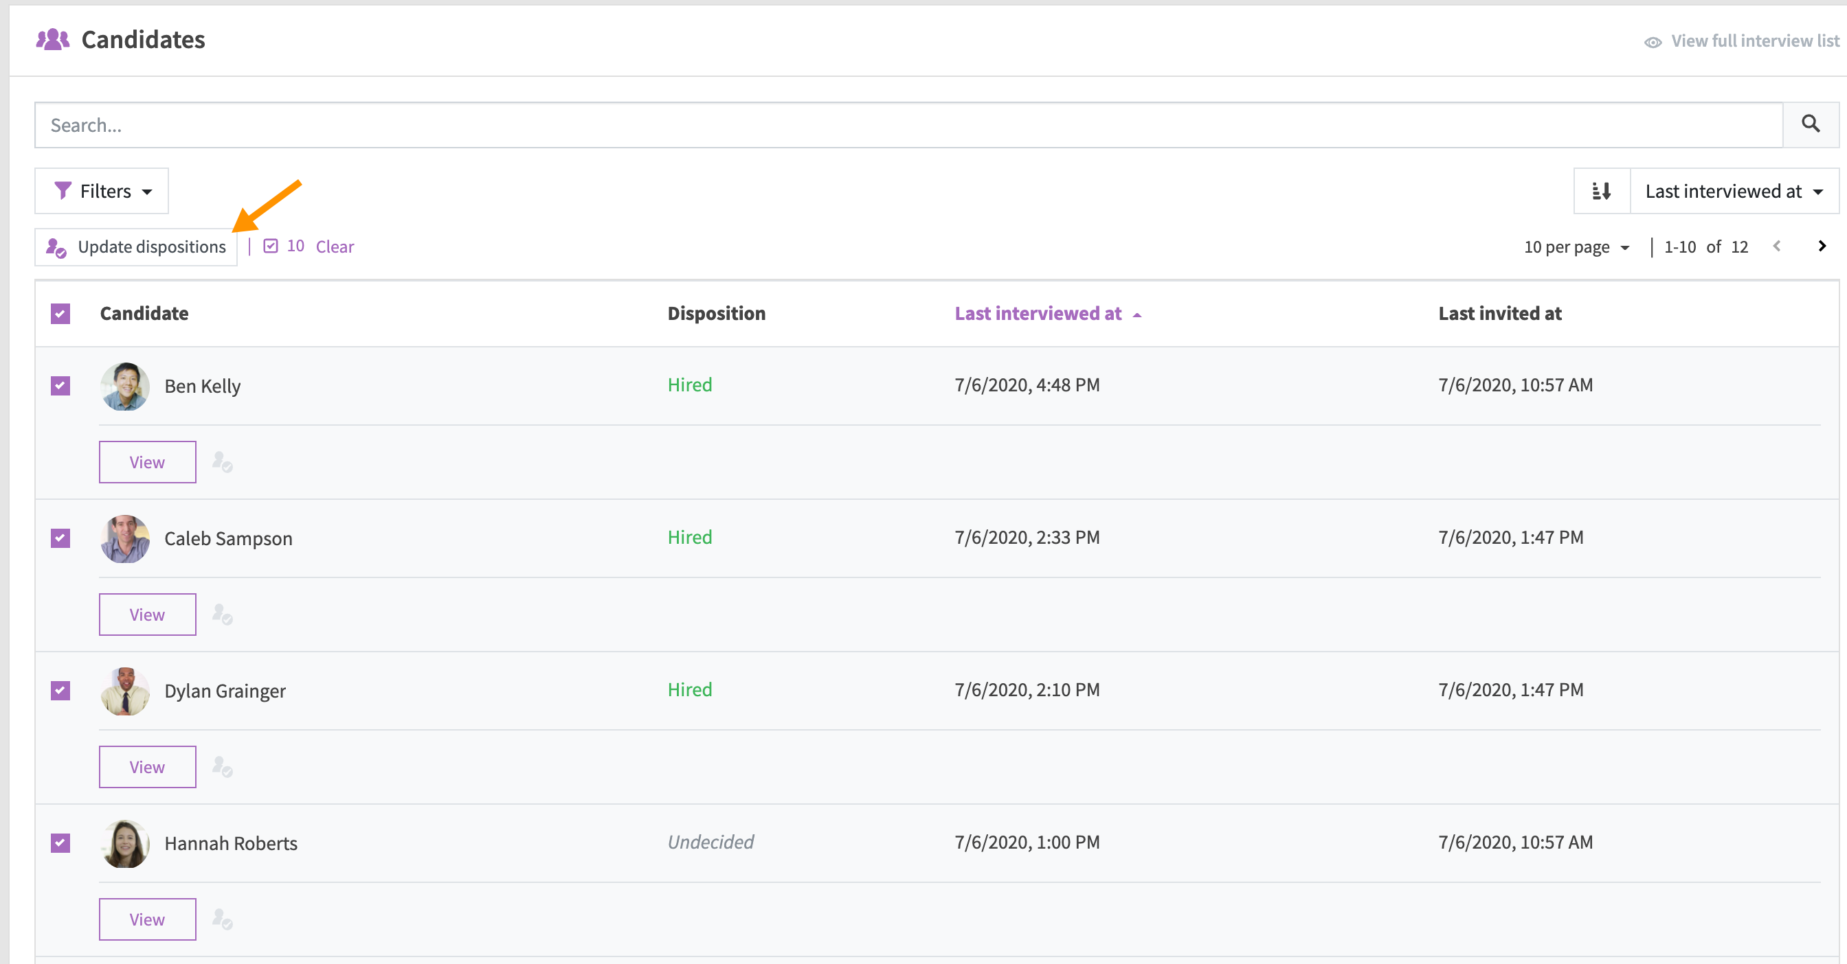The width and height of the screenshot is (1847, 964).
Task: Uncheck Ben Kelly's checkbox
Action: coord(60,385)
